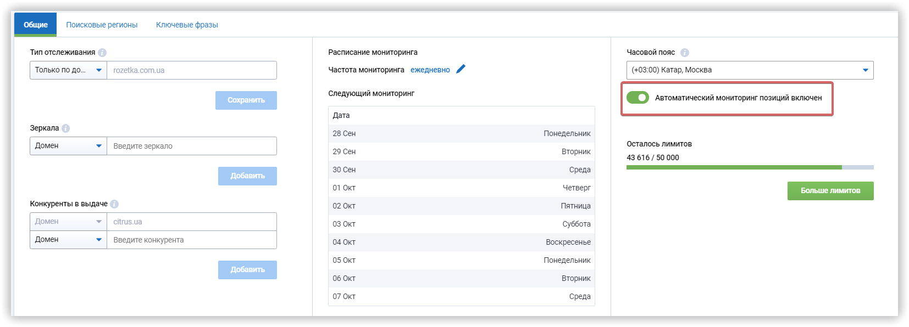This screenshot has height=327, width=909.
Task: Click the green Больше лимитов button
Action: point(830,191)
